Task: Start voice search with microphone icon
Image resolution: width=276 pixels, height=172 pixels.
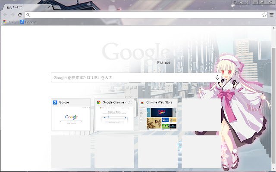Action: 217,77
